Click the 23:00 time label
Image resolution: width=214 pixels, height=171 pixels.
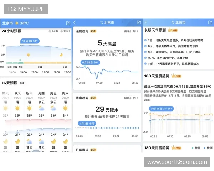pyautogui.click(x=67, y=72)
